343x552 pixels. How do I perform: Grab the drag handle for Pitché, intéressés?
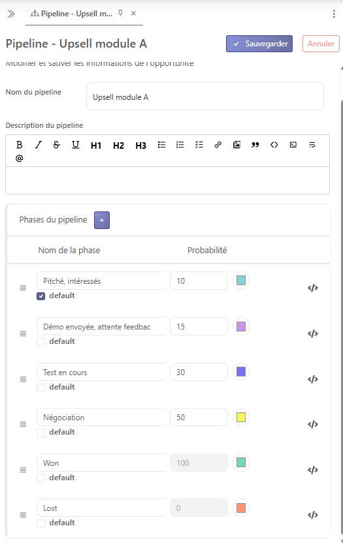pos(23,288)
